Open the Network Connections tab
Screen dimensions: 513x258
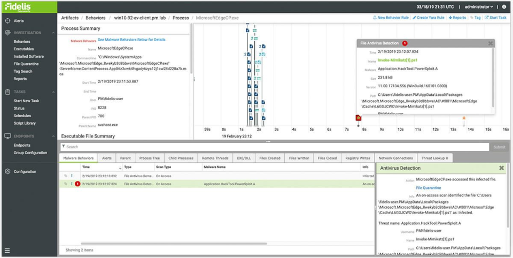395,158
